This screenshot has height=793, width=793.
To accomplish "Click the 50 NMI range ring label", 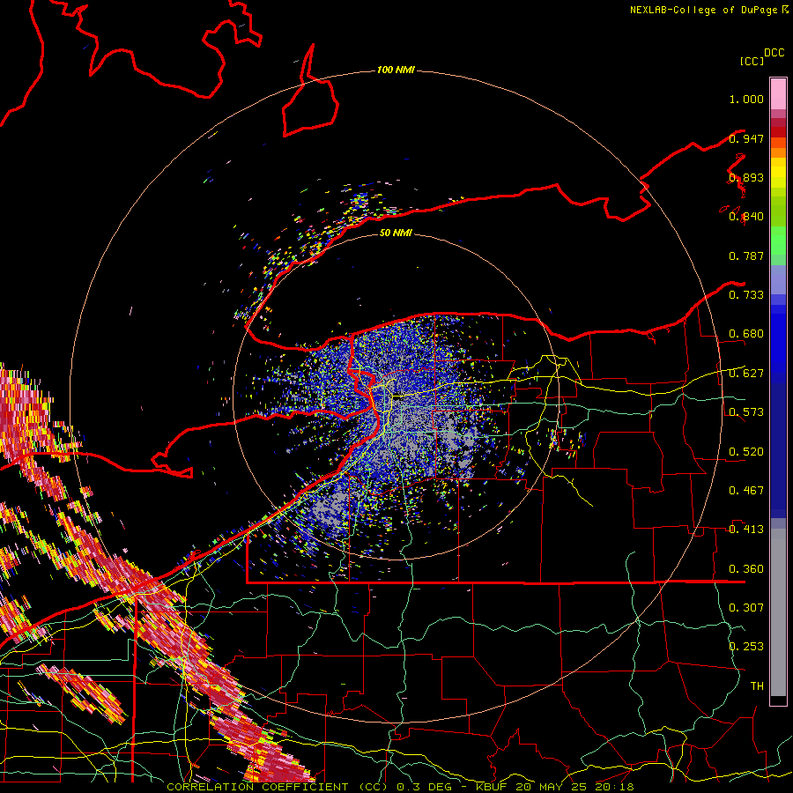I will [x=396, y=233].
